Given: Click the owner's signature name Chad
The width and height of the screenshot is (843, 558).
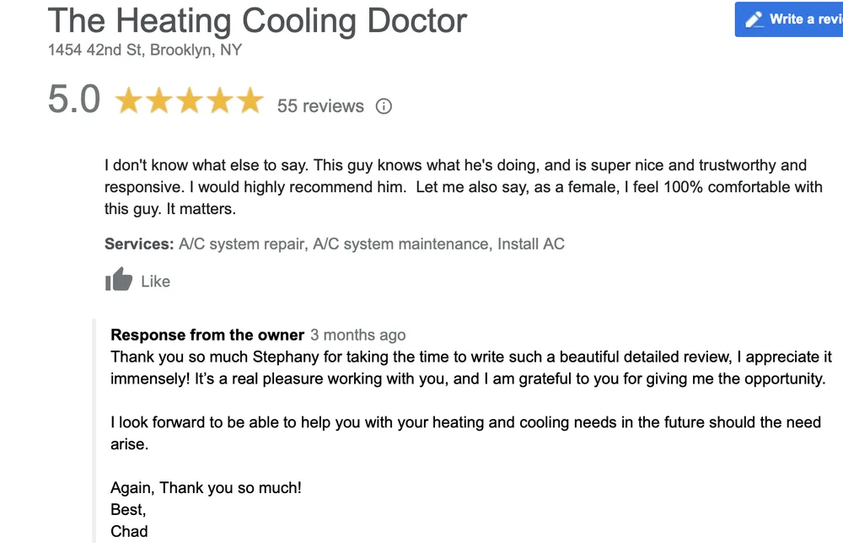Looking at the screenshot, I should [x=129, y=531].
